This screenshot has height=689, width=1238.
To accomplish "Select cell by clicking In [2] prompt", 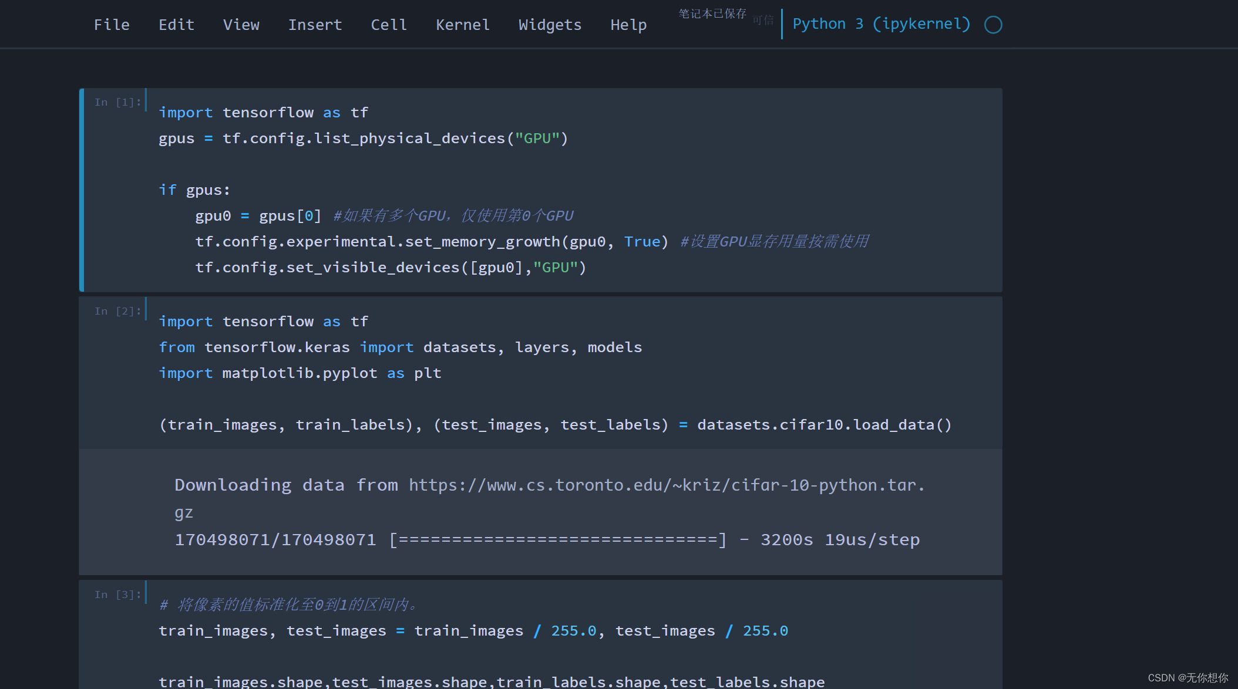I will [117, 311].
